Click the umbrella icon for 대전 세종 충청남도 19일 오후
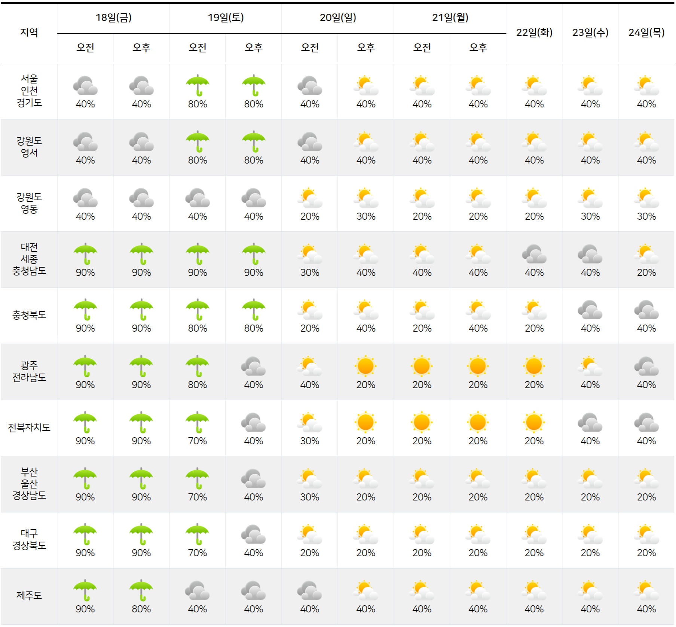The width and height of the screenshot is (676, 627). [254, 254]
